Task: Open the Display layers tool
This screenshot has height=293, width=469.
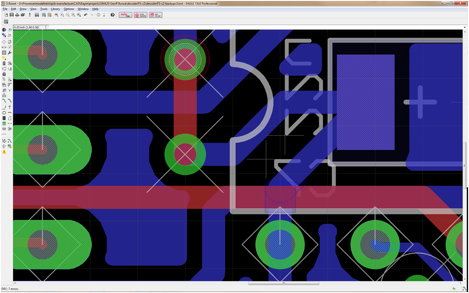Action: (x=4, y=35)
